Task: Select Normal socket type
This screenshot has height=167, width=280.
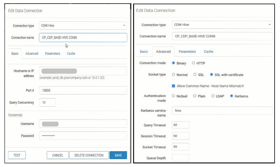Action: 173,75
